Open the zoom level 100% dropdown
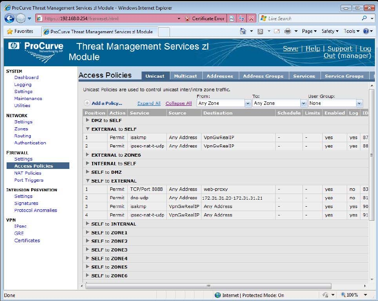This screenshot has width=378, height=301. [365, 295]
